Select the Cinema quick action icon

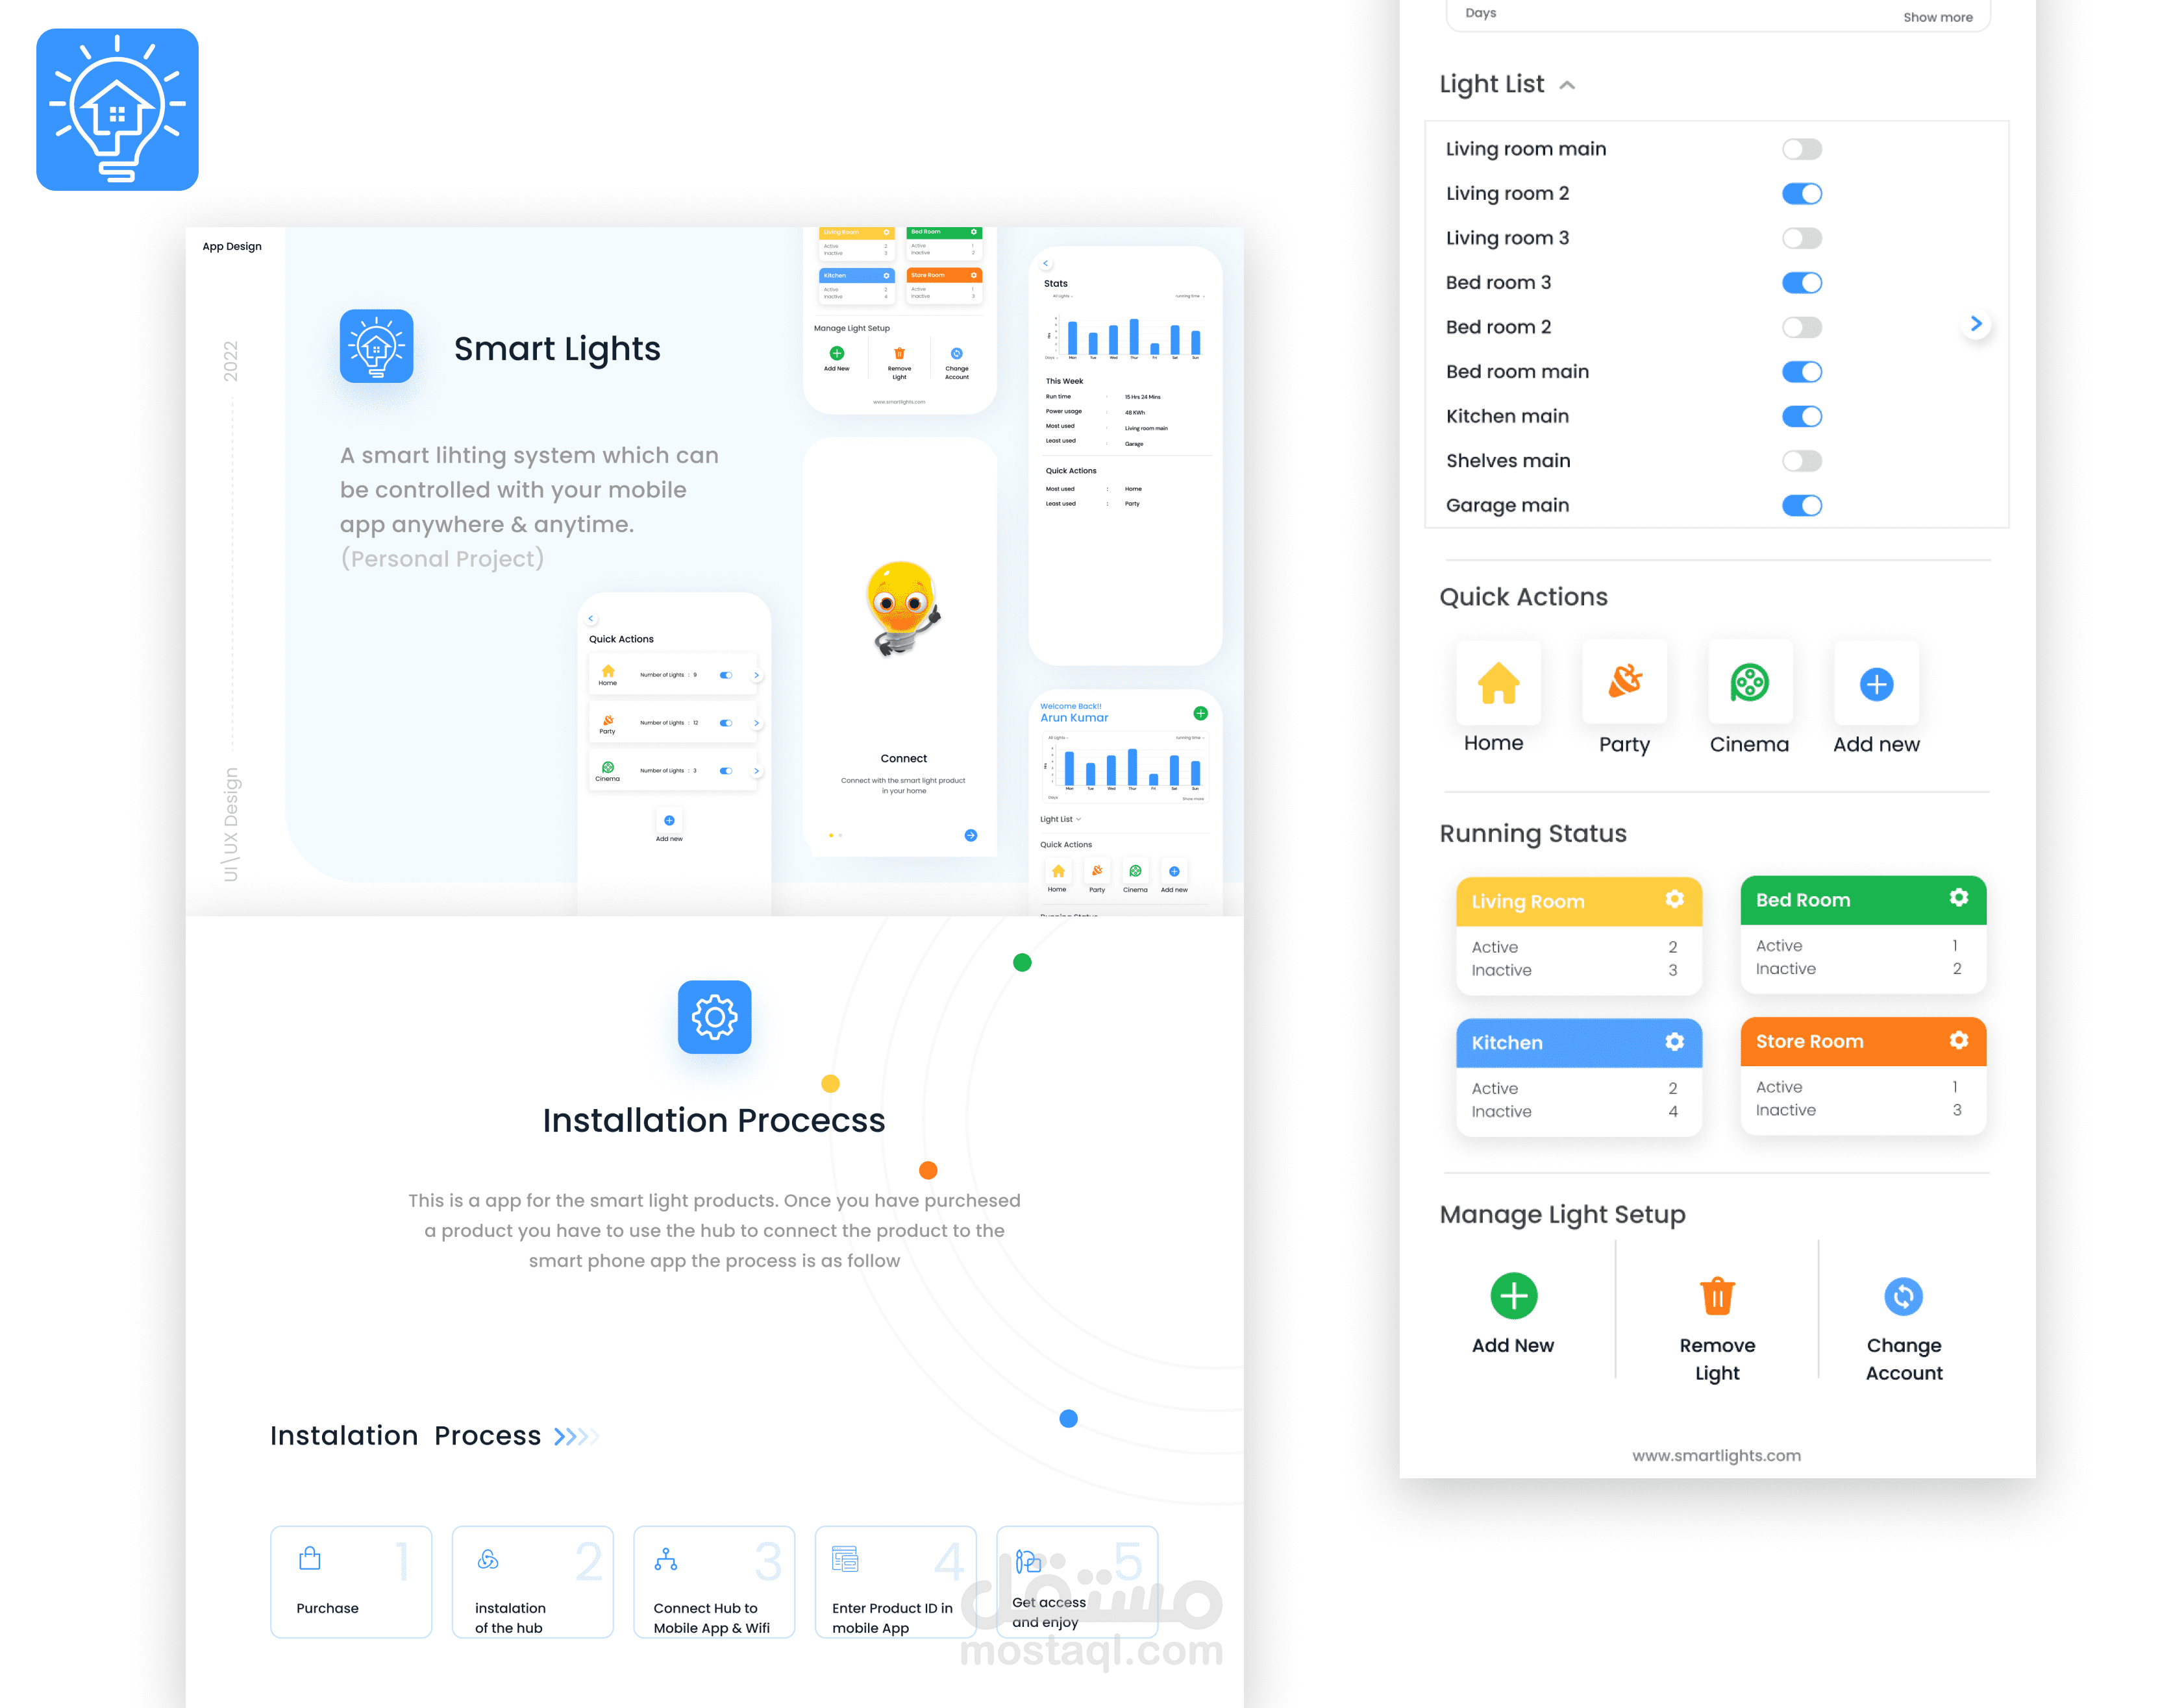coord(1750,679)
